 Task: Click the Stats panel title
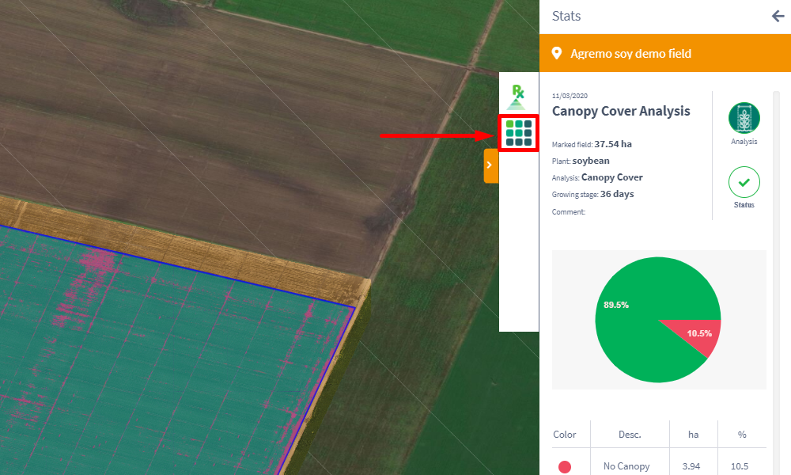tap(566, 16)
